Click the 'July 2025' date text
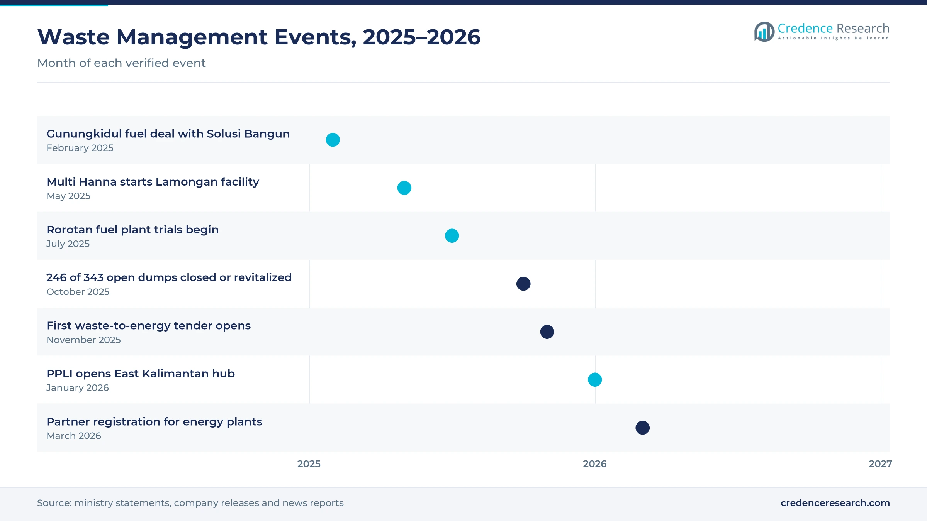Image resolution: width=927 pixels, height=521 pixels. click(x=68, y=244)
